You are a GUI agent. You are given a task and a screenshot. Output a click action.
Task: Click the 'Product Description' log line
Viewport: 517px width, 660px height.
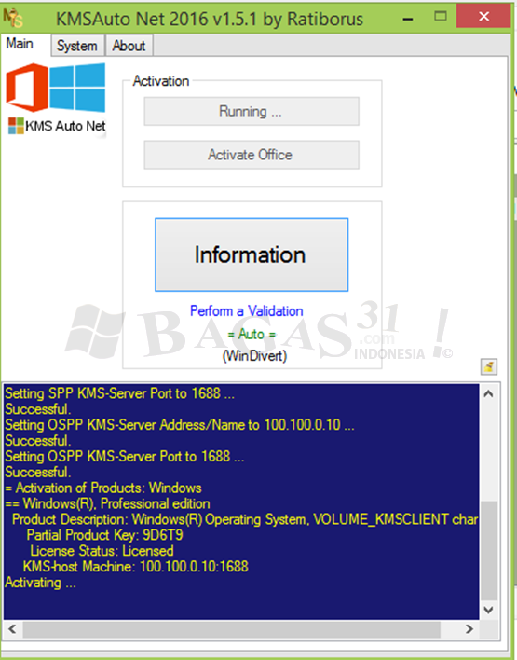245,519
